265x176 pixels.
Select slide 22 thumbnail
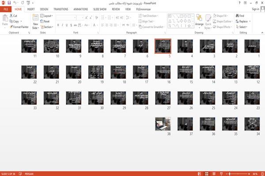(x=29, y=72)
